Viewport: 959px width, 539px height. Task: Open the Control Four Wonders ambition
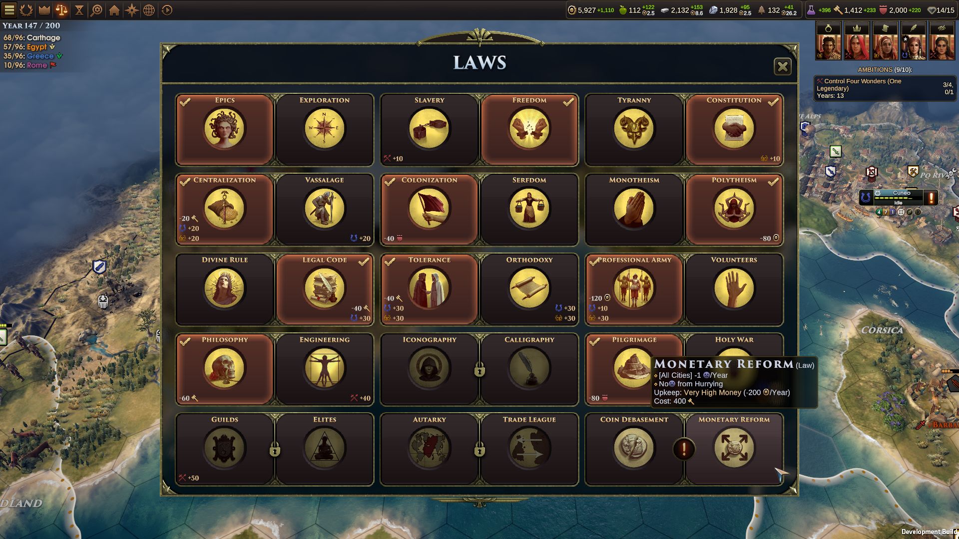(x=885, y=88)
